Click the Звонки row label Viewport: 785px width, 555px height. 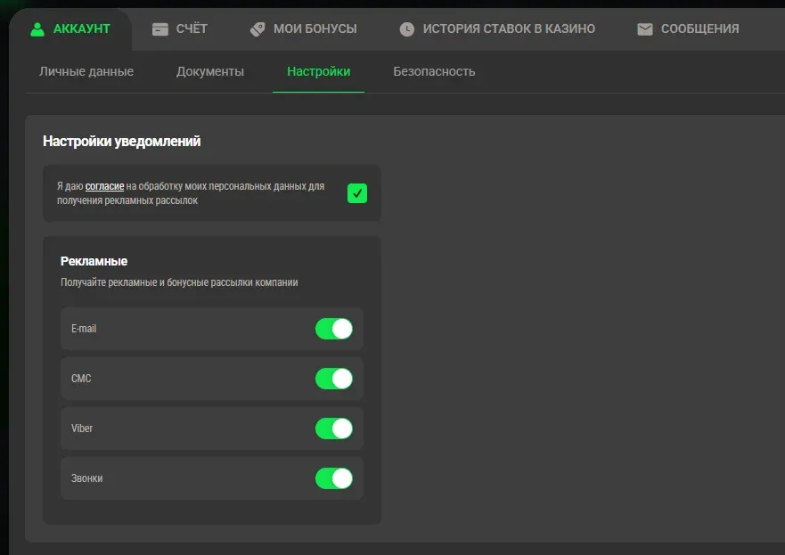point(87,478)
